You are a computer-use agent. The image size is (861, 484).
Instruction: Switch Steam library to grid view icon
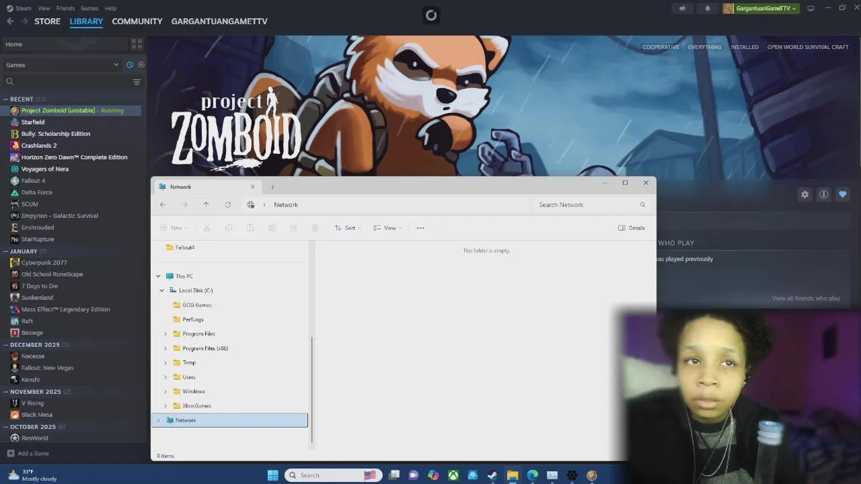[137, 44]
